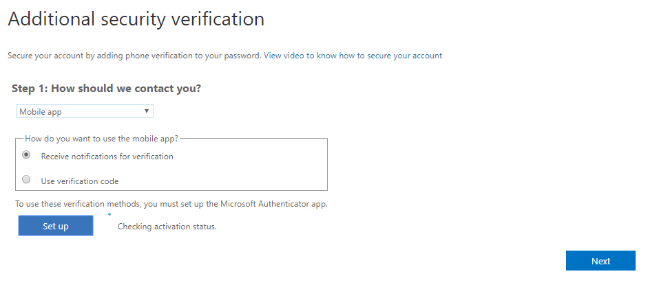Screen dimensions: 648x287
Task: Open the "Mobile app" contact method dropdown
Action: pos(84,111)
